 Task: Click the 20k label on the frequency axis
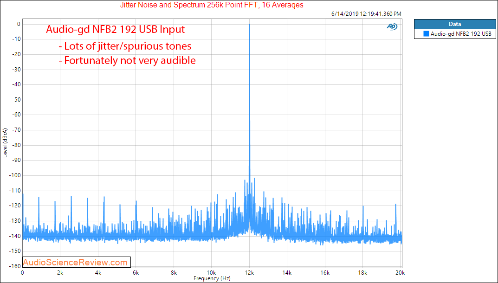[400, 272]
